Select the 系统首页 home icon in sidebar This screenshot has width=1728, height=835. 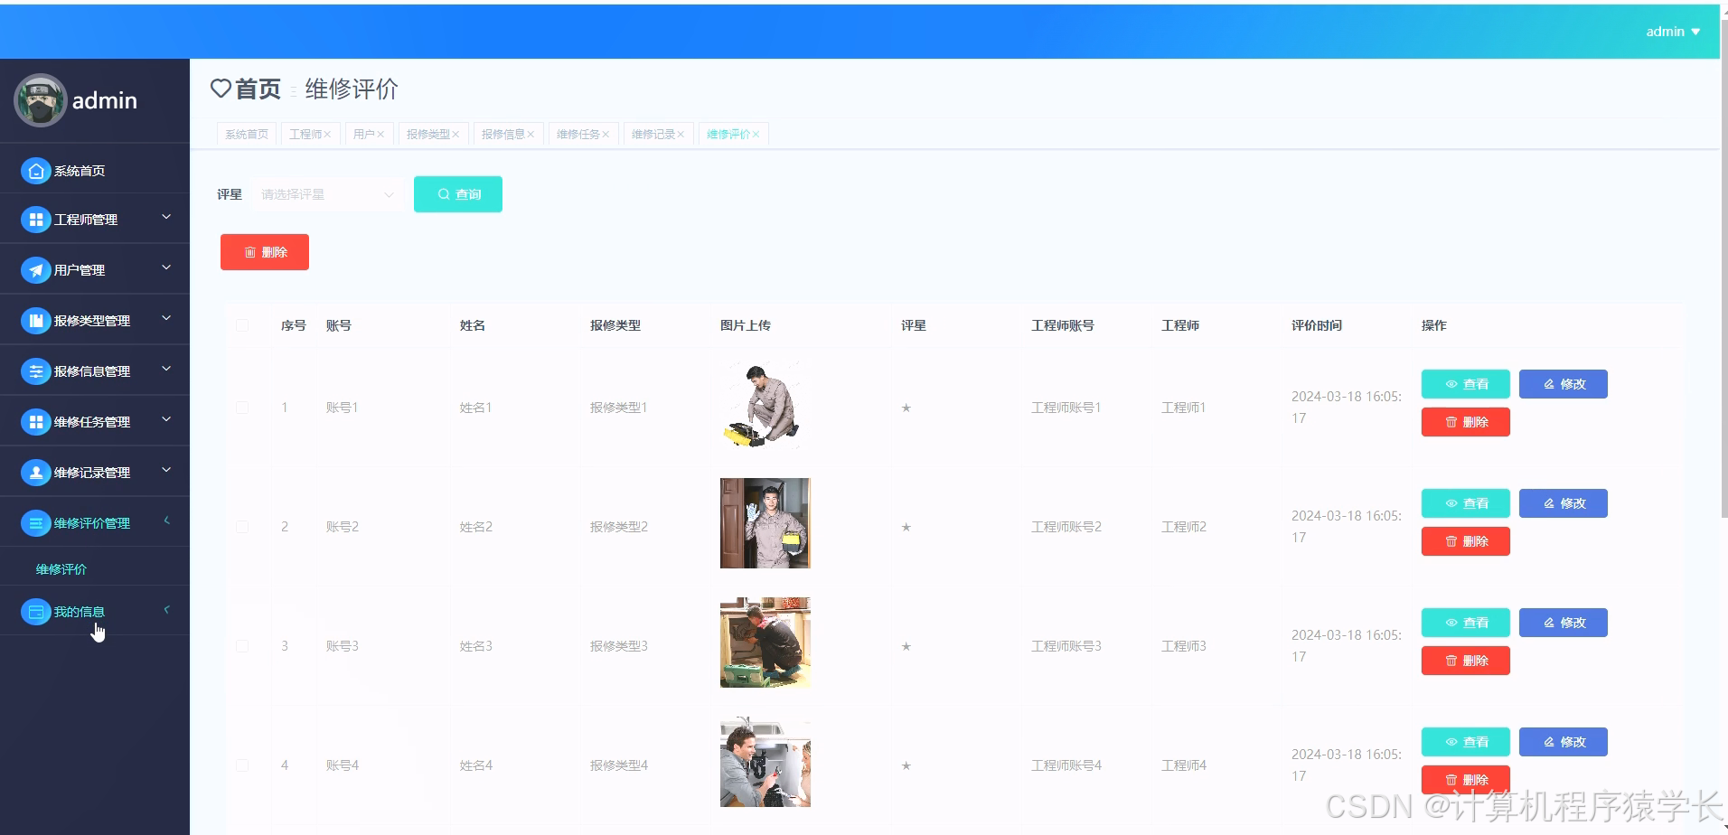coord(35,170)
